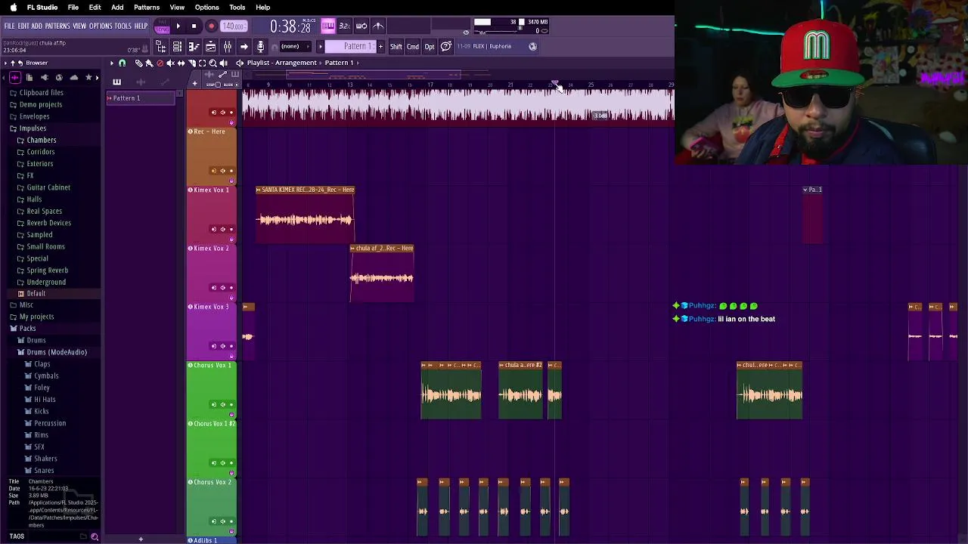Open the Patterns menu in macOS menu bar
The height and width of the screenshot is (544, 968).
147,7
